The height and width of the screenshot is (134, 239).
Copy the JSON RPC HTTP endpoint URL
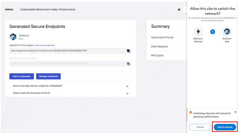pyautogui.click(x=128, y=51)
